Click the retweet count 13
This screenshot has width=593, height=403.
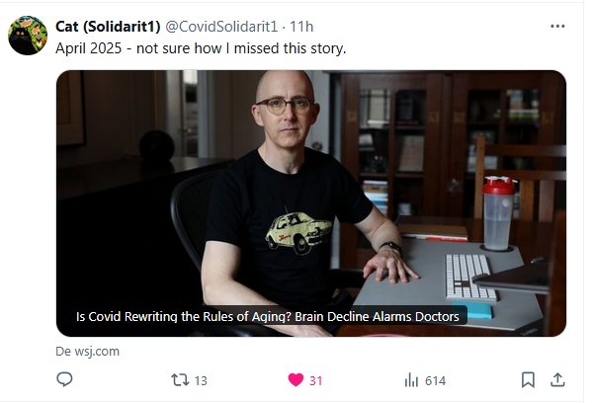[201, 380]
